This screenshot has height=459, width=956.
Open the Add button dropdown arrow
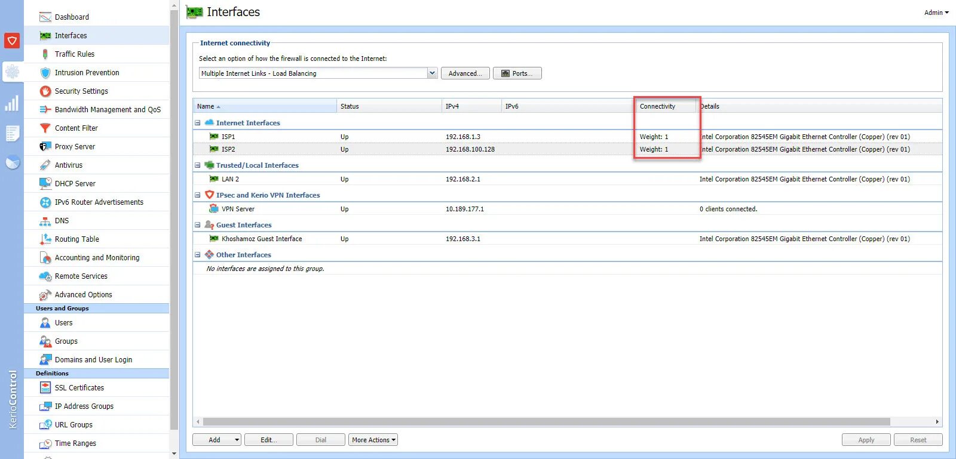237,440
